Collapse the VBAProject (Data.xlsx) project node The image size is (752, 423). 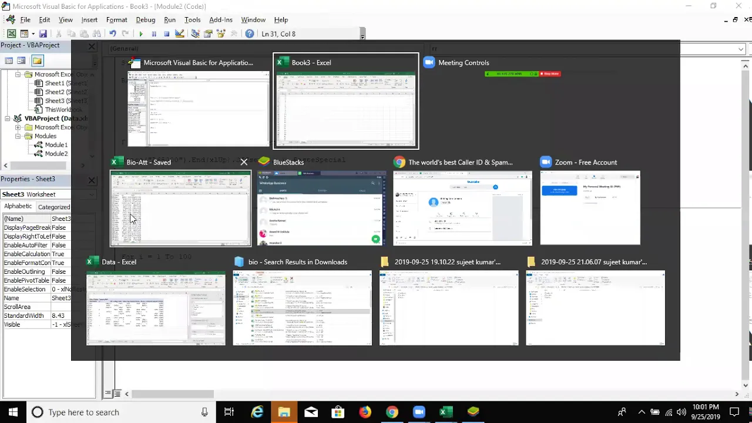click(x=8, y=119)
